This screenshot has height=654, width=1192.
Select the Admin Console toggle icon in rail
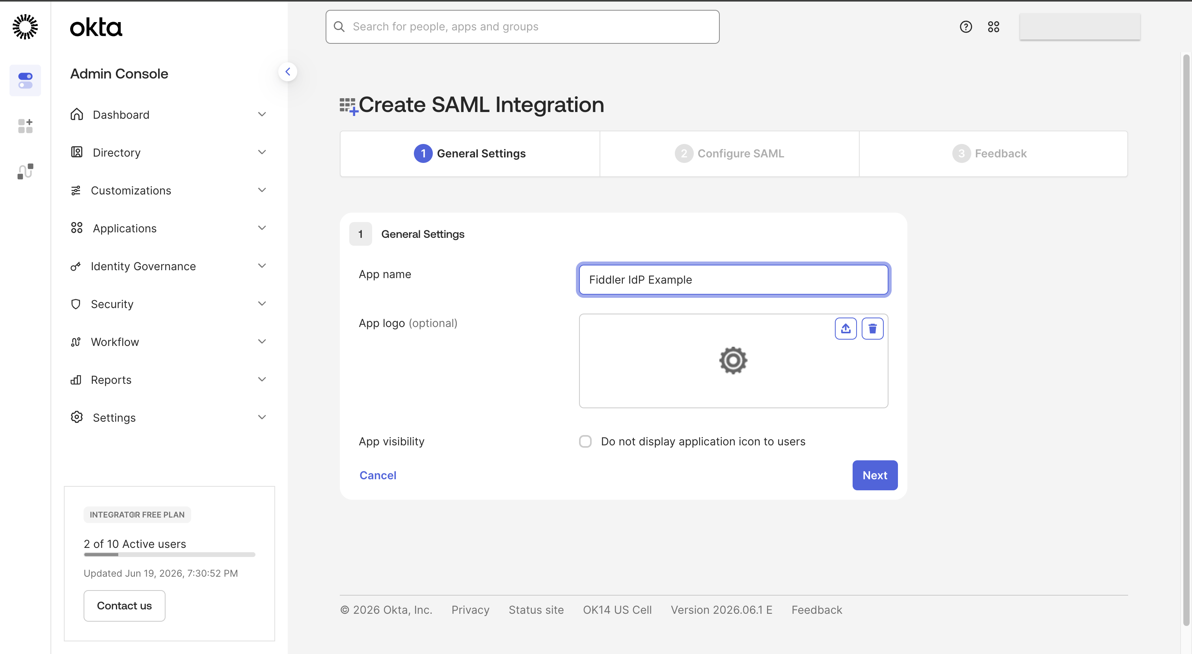tap(26, 80)
